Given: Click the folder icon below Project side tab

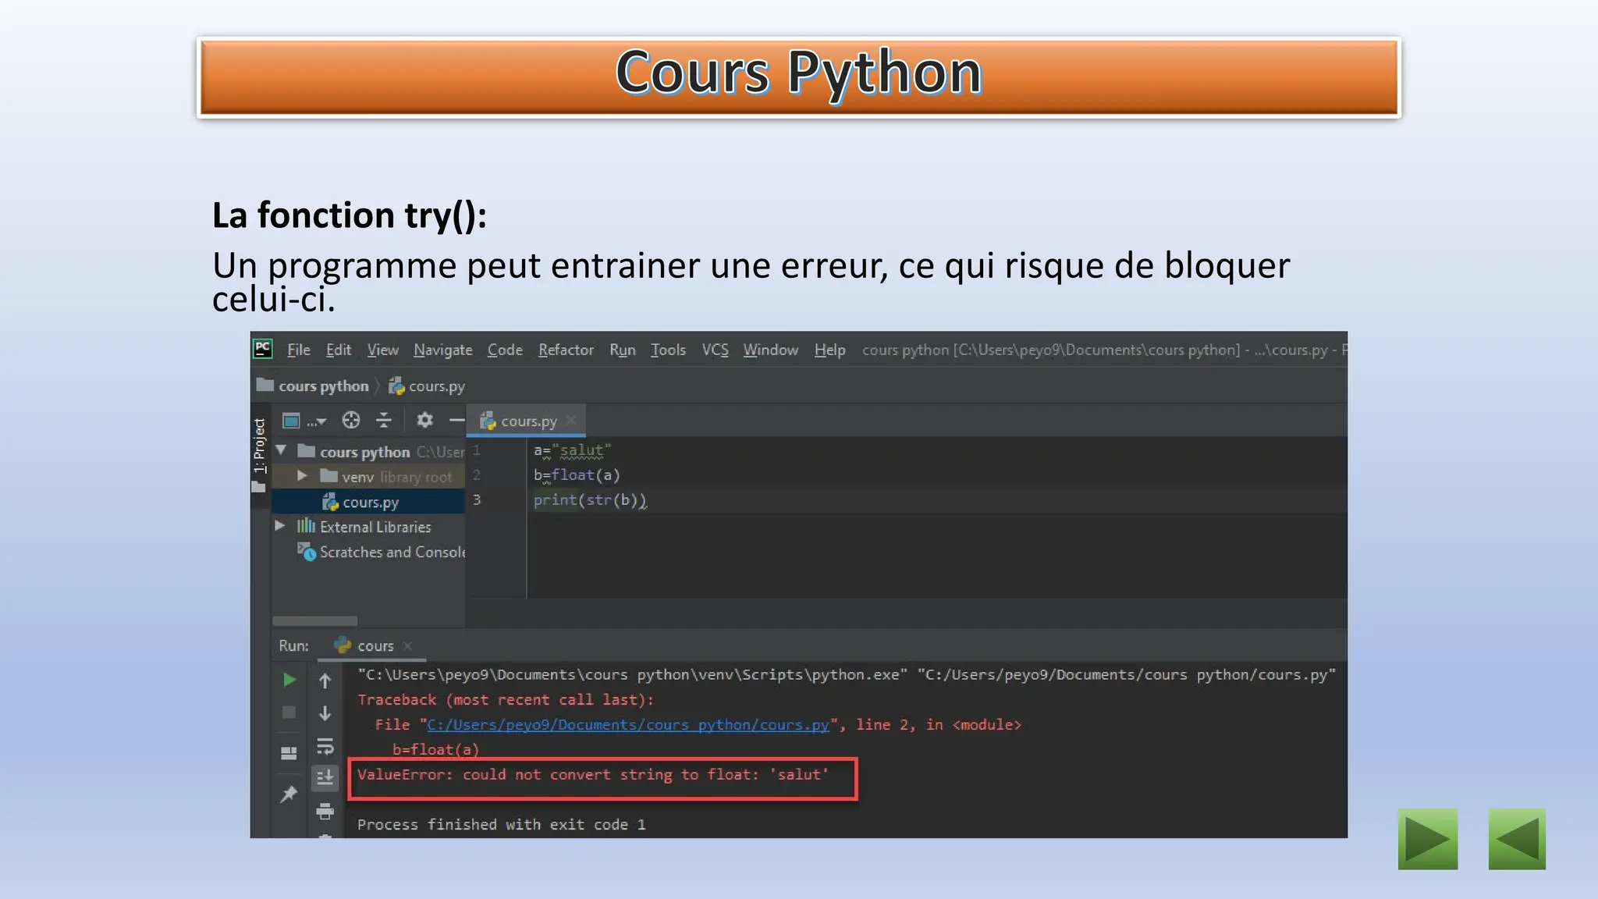Looking at the screenshot, I should pyautogui.click(x=259, y=488).
